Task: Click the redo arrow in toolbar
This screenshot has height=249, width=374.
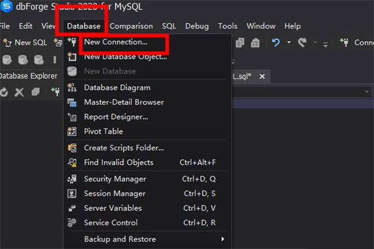Action: (x=302, y=42)
